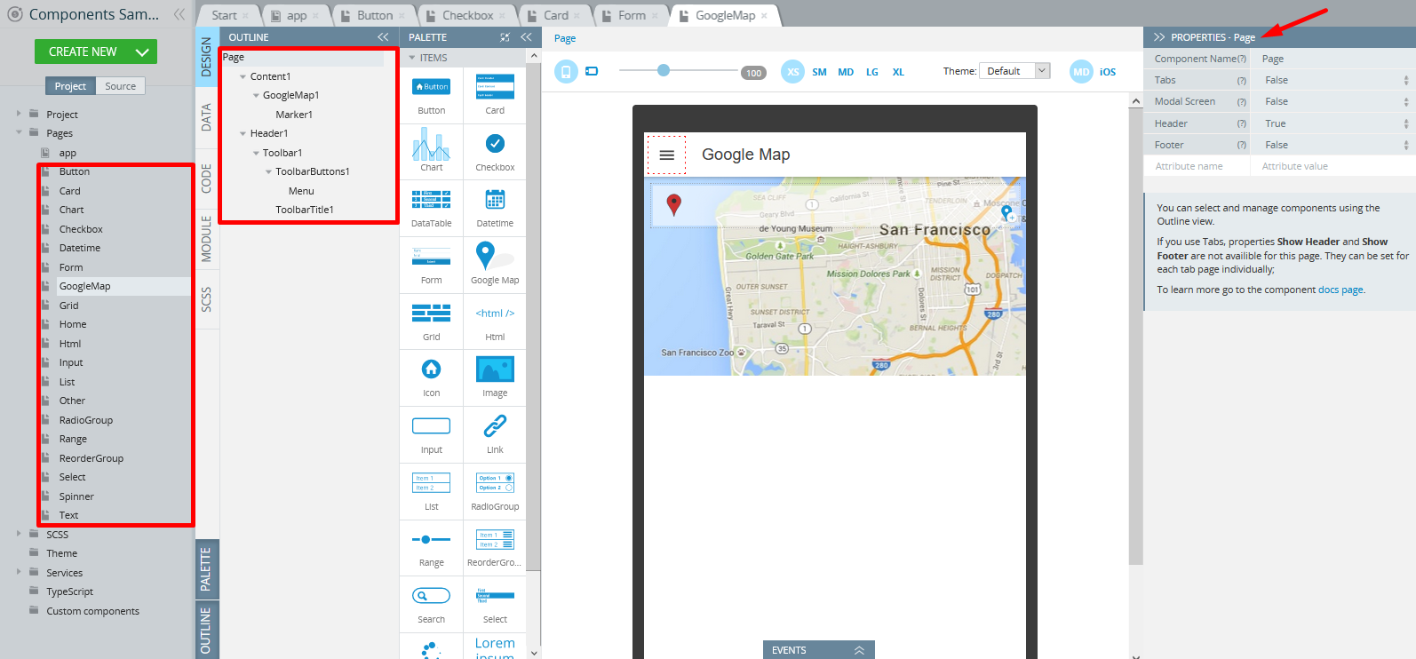Open the Theme dropdown
This screenshot has width=1416, height=659.
tap(1014, 71)
